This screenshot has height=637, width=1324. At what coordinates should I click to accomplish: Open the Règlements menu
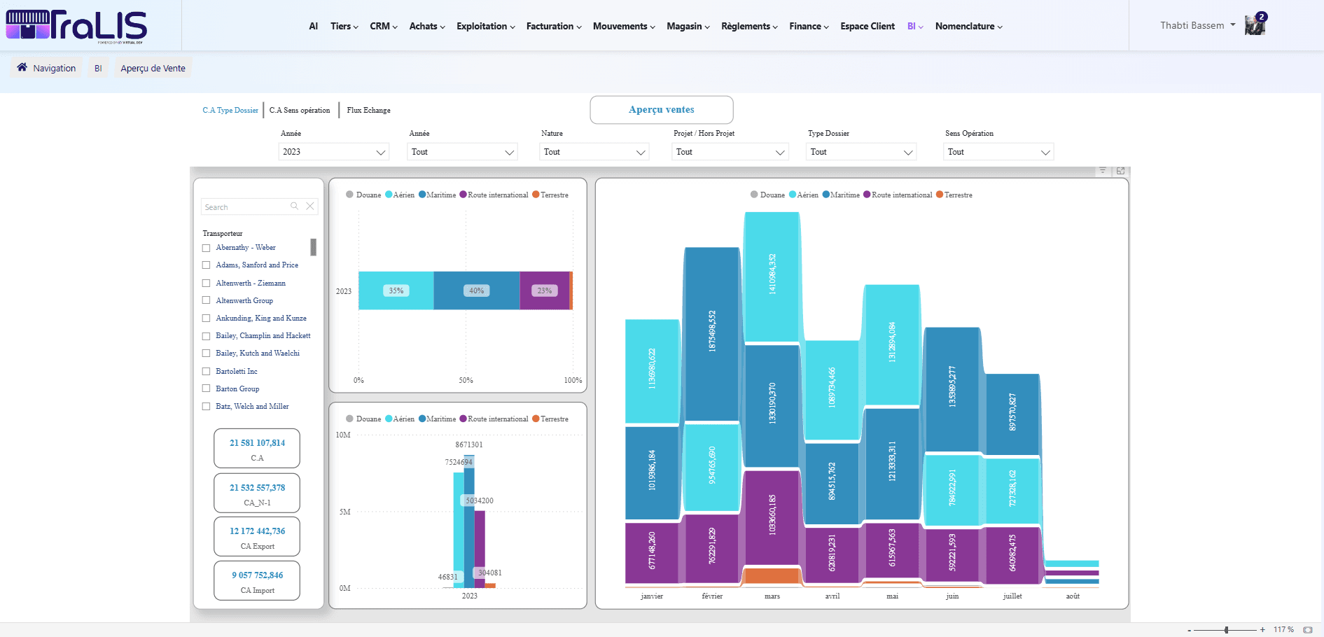click(x=749, y=27)
